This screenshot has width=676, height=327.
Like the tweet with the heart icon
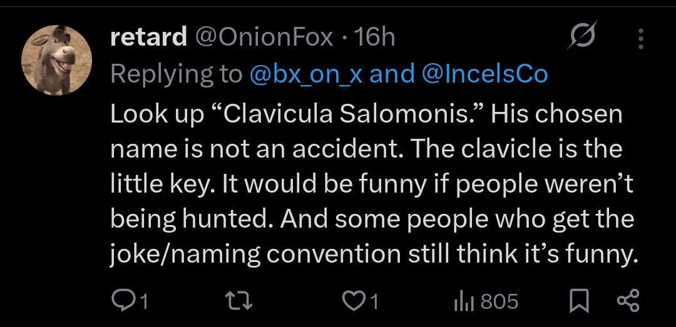pyautogui.click(x=356, y=302)
